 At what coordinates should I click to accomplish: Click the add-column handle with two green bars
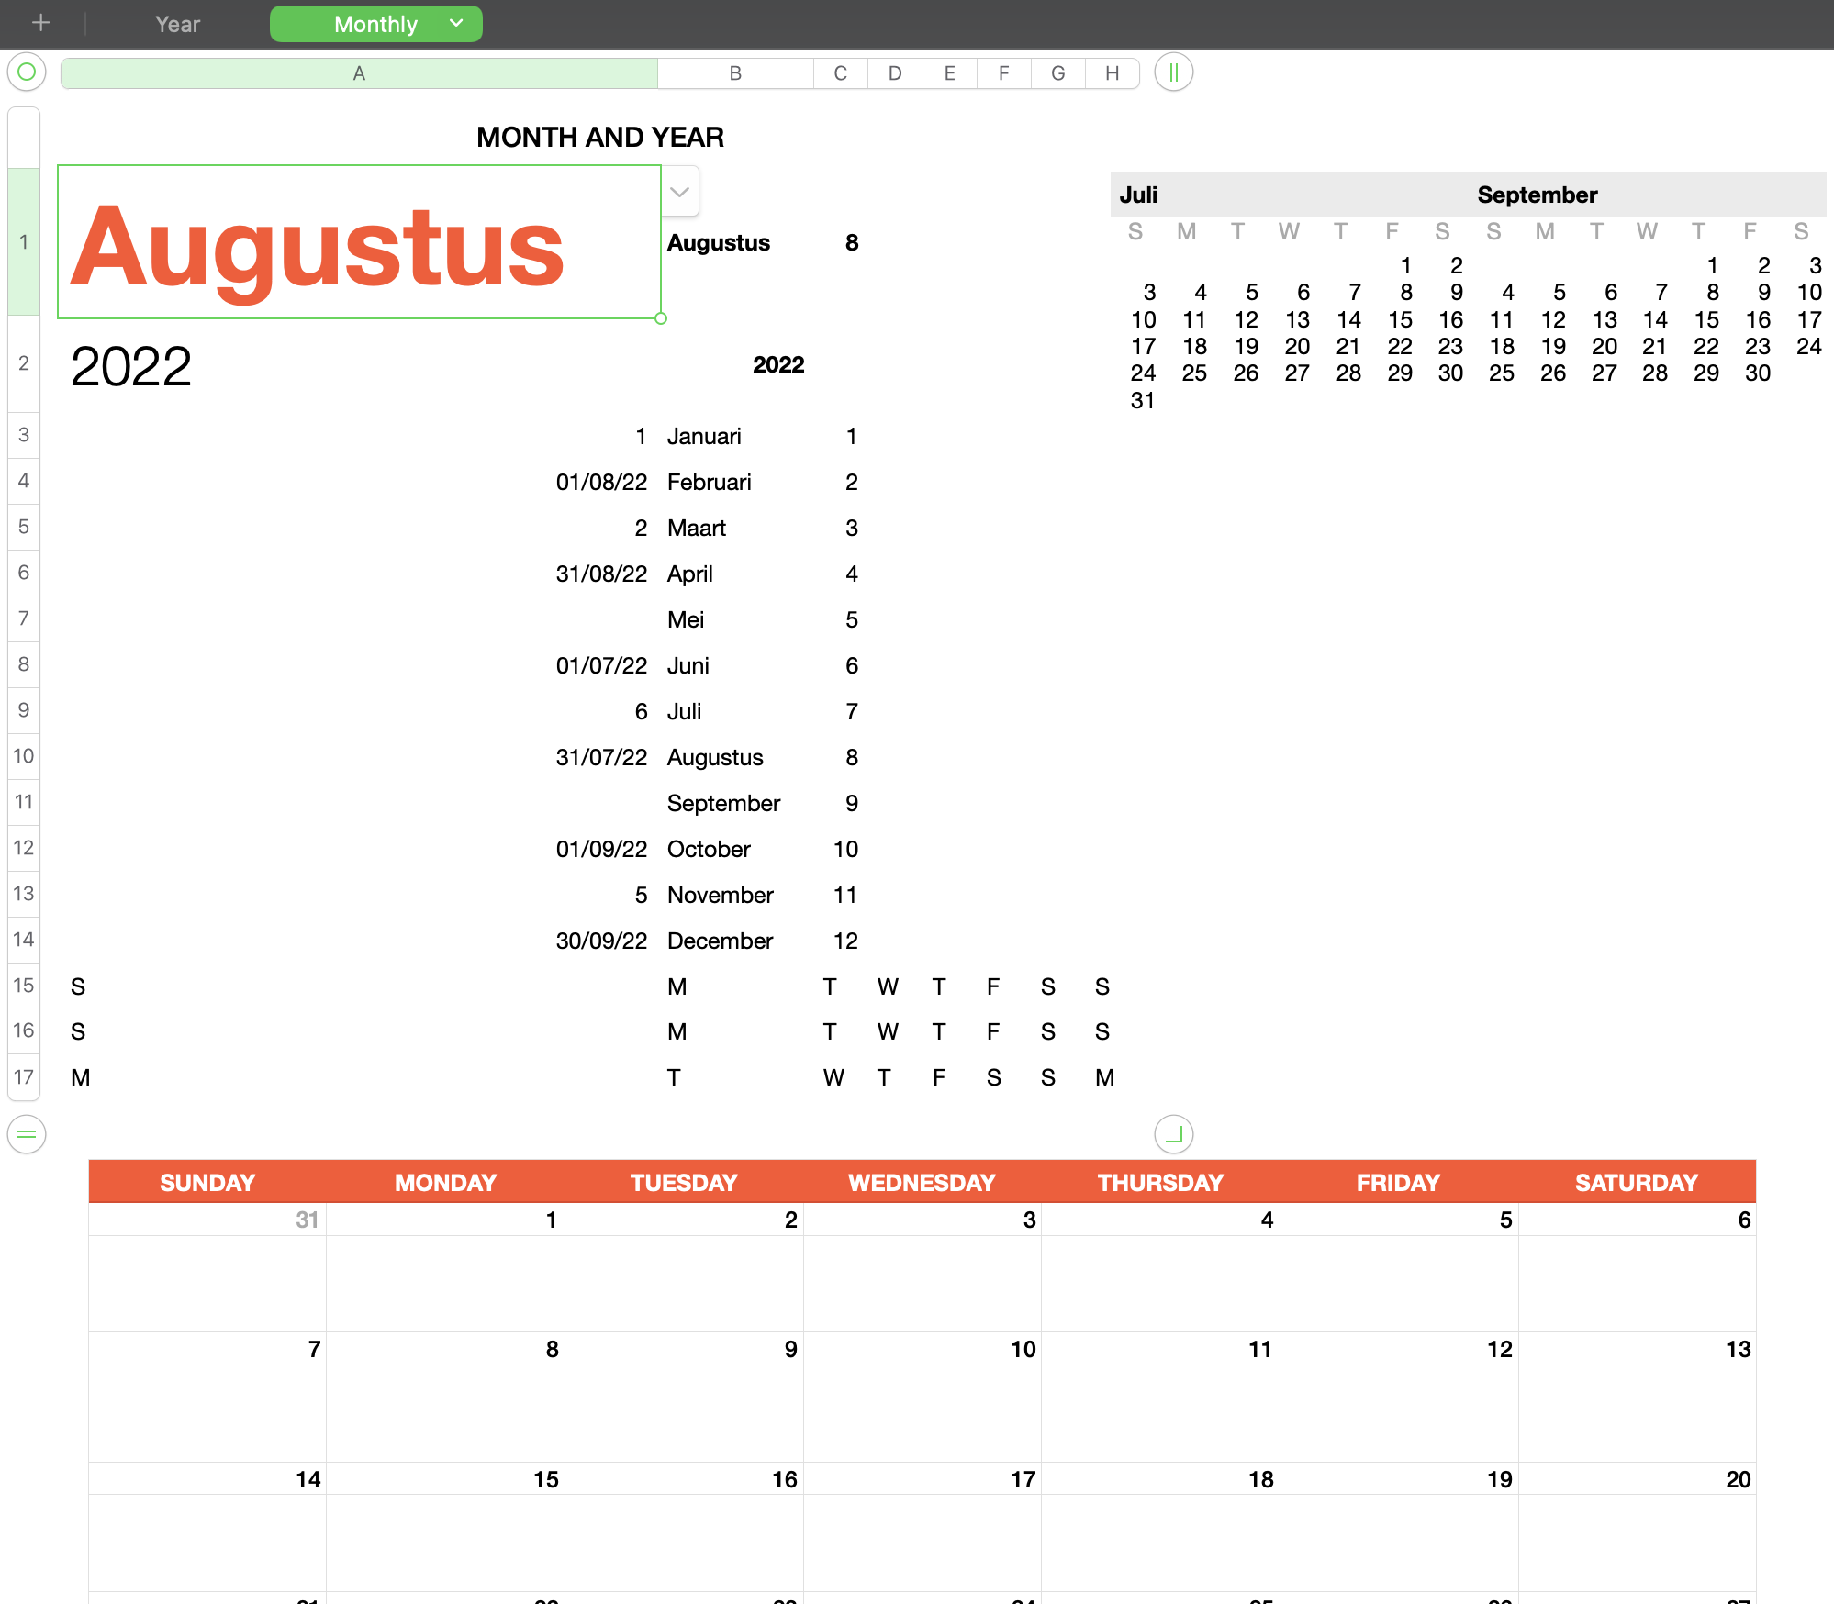point(1172,72)
